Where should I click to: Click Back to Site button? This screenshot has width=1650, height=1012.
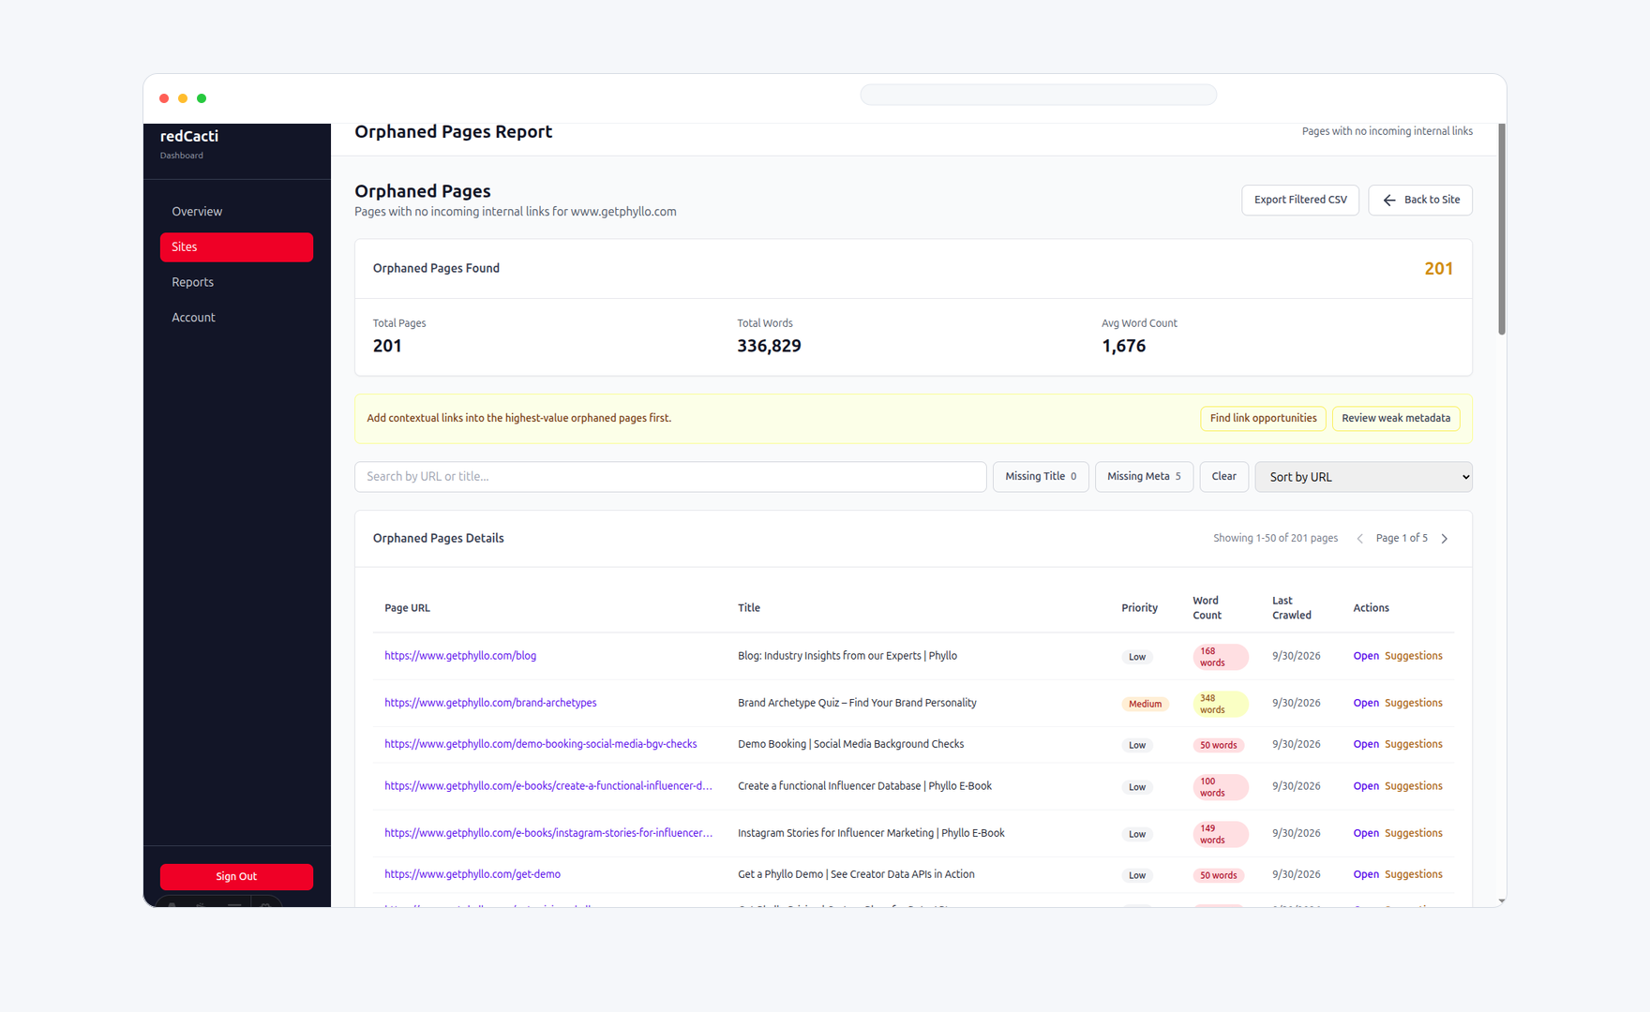pos(1420,200)
